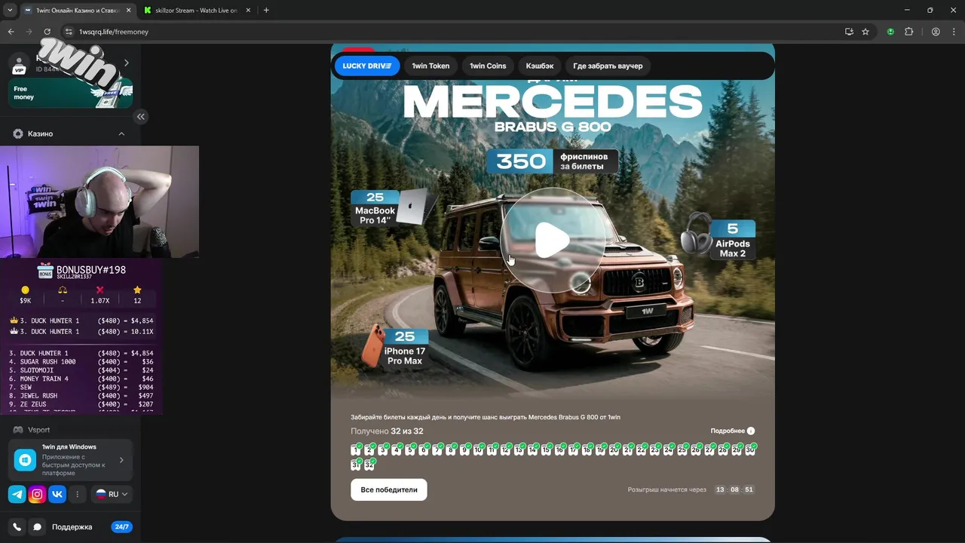The width and height of the screenshot is (965, 543).
Task: Select the LUCKY DRIVE tab
Action: coord(366,66)
